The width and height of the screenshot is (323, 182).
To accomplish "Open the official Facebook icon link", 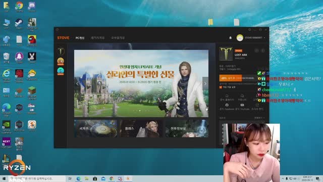I will click(227, 105).
